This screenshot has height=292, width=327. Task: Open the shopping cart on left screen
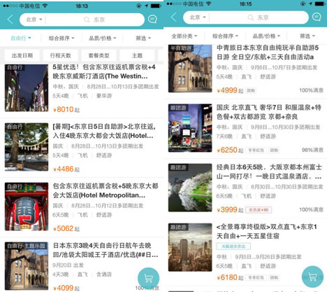click(149, 278)
